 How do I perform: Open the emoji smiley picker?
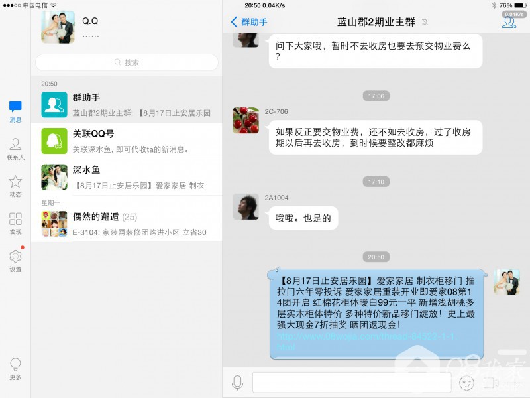point(466,383)
